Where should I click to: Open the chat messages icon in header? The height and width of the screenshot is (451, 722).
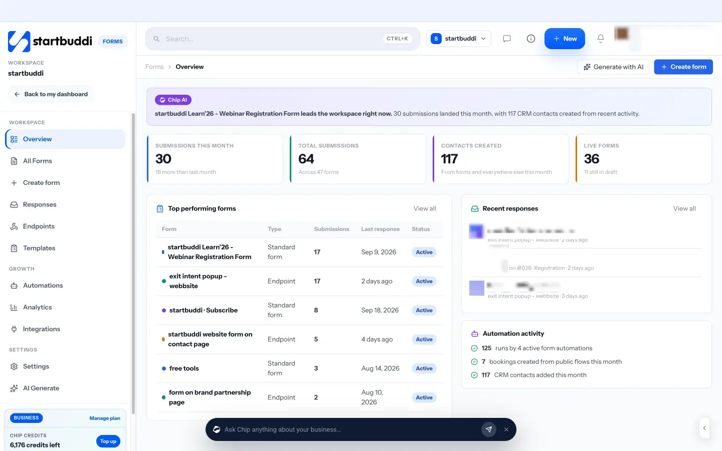(x=507, y=39)
